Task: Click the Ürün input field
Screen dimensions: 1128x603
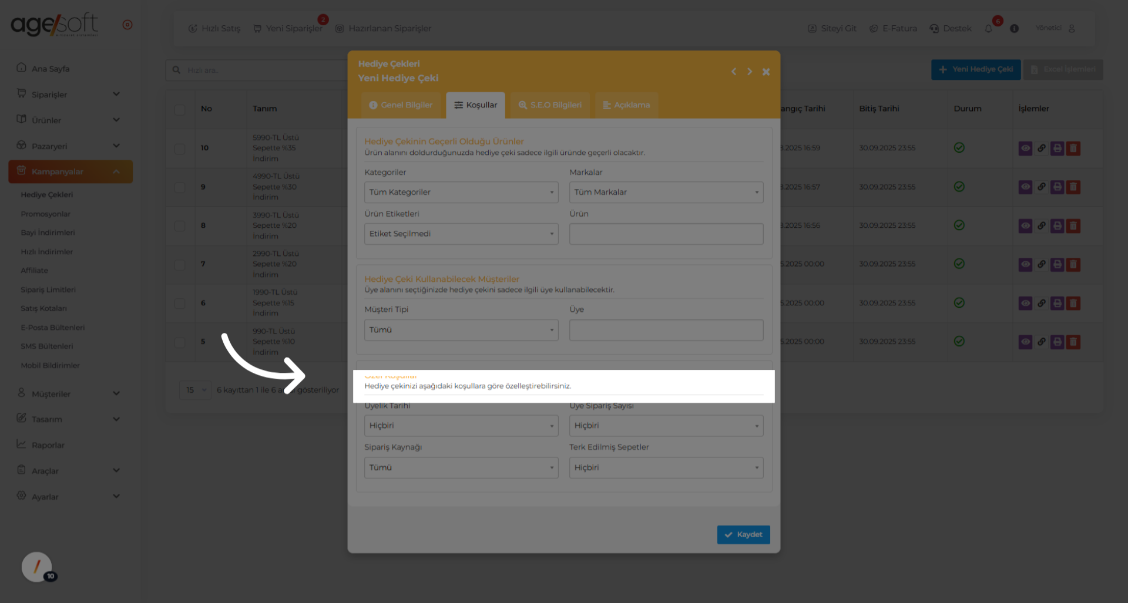Action: (666, 234)
